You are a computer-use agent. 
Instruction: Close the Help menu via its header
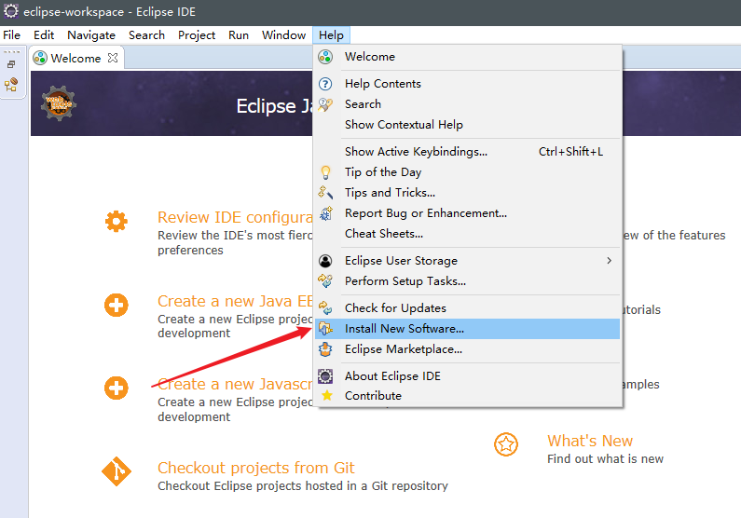coord(331,35)
